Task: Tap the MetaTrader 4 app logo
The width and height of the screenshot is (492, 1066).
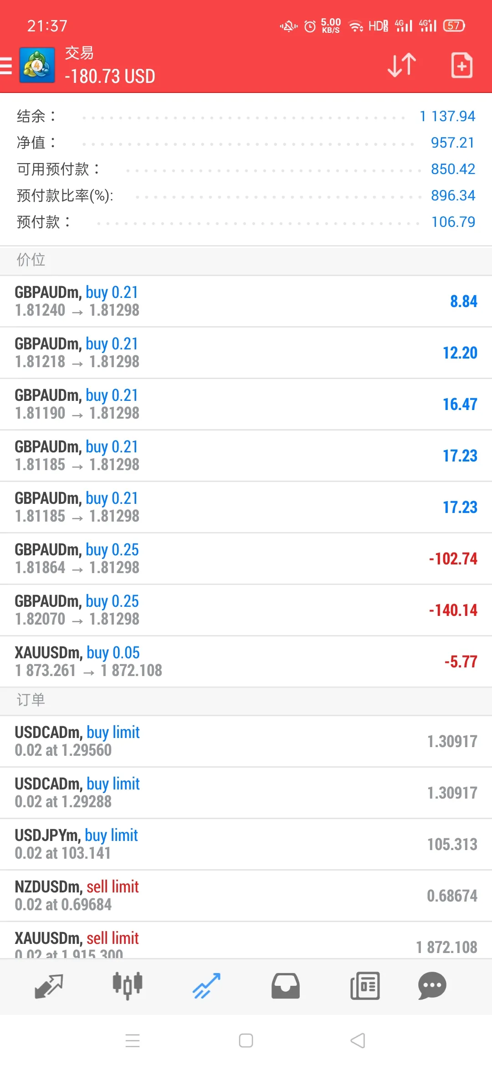Action: pyautogui.click(x=37, y=65)
